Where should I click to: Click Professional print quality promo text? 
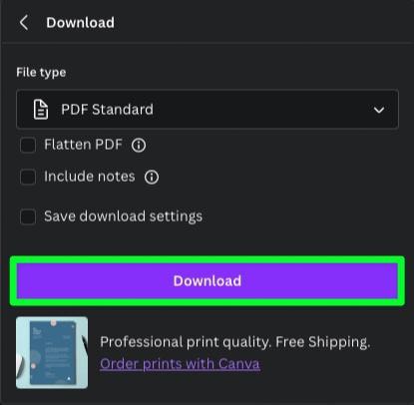pos(186,342)
